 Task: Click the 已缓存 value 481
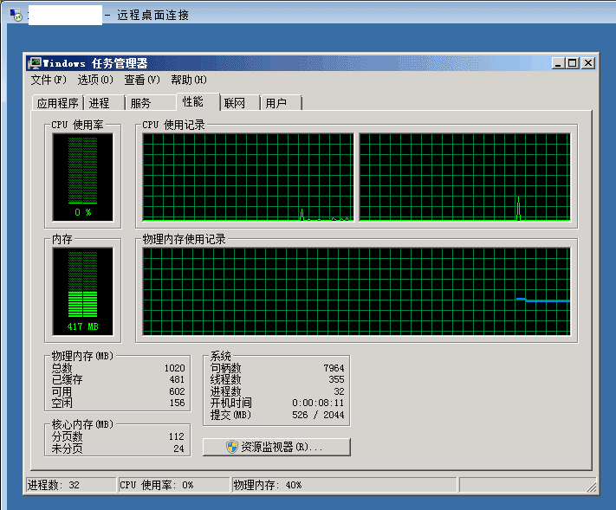point(177,379)
